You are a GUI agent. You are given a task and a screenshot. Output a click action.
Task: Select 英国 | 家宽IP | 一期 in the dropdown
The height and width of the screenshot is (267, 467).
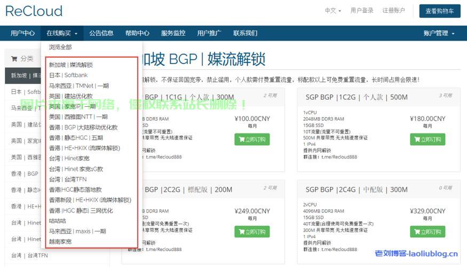coord(72,106)
